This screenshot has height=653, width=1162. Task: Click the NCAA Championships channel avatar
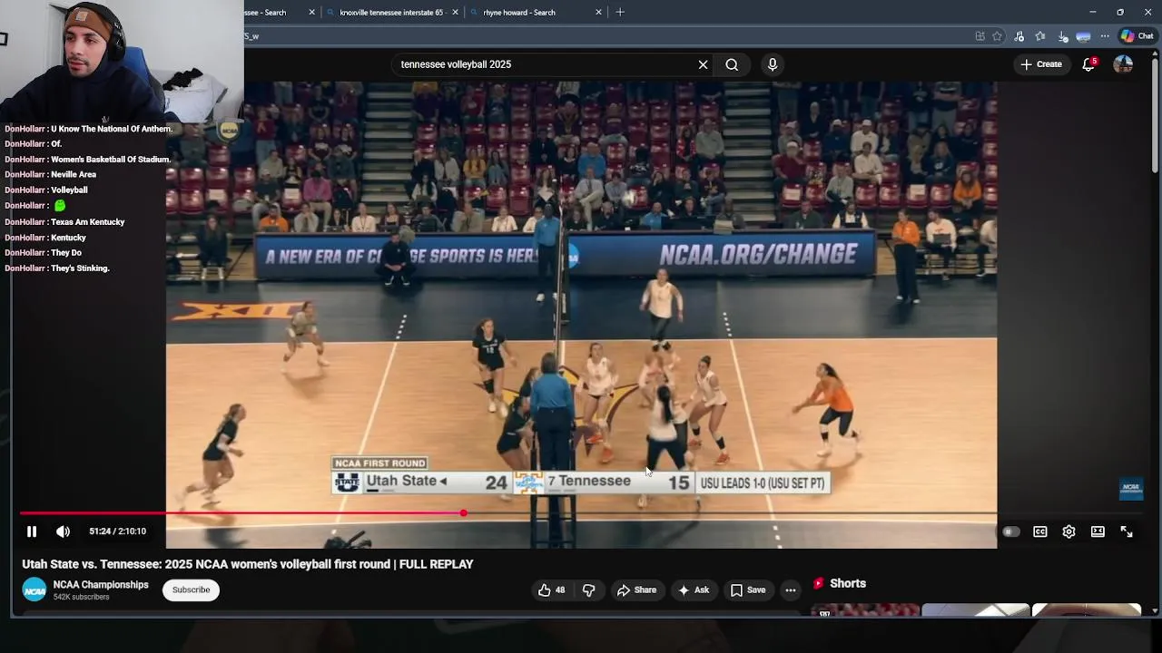34,590
